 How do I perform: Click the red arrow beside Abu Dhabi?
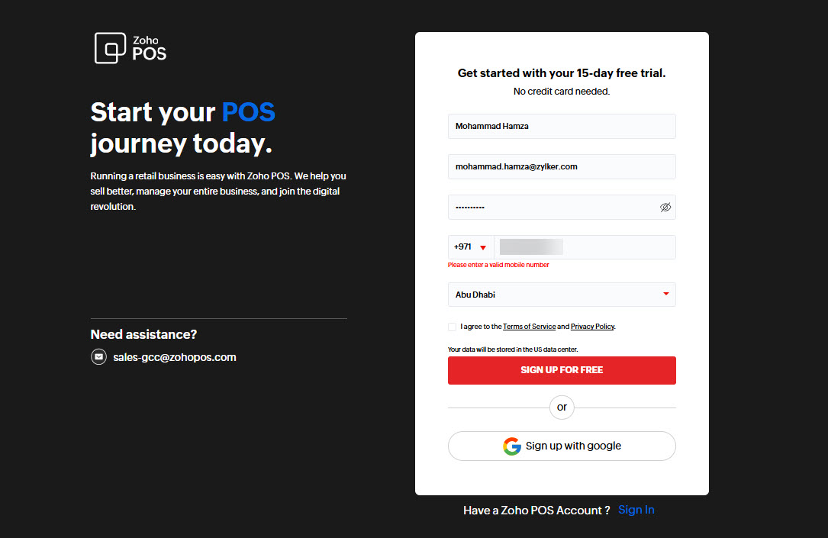[x=666, y=294]
